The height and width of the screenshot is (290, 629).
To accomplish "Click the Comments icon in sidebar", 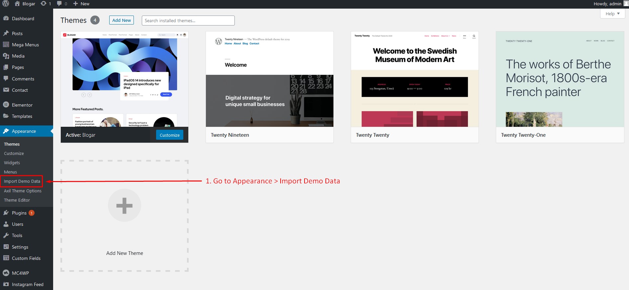I will point(6,78).
